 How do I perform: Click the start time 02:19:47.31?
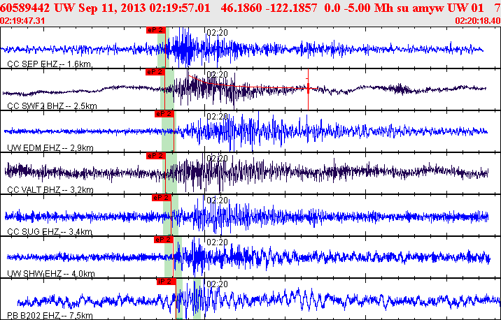[x=22, y=21]
